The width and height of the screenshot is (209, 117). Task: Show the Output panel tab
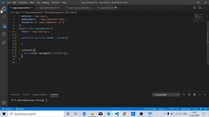click(26, 95)
